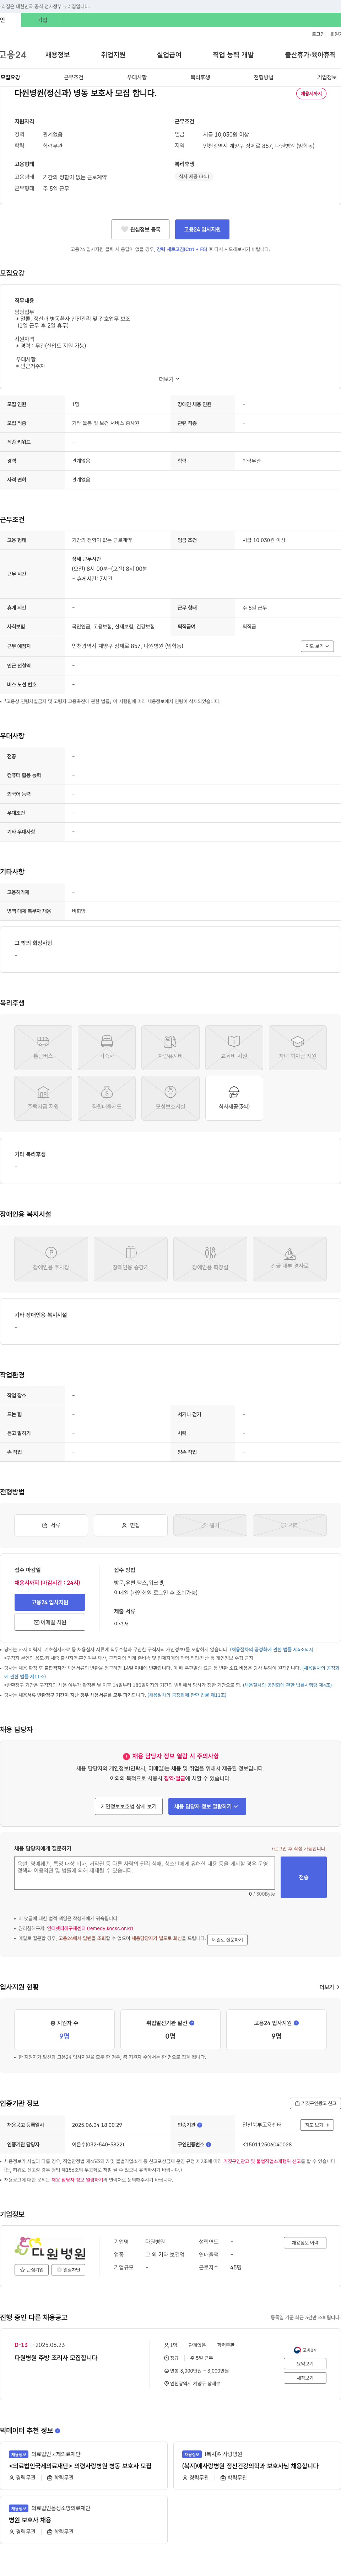341x2576 pixels.
Task: Click 새창보기 on the D-13 posting
Action: [x=305, y=2378]
